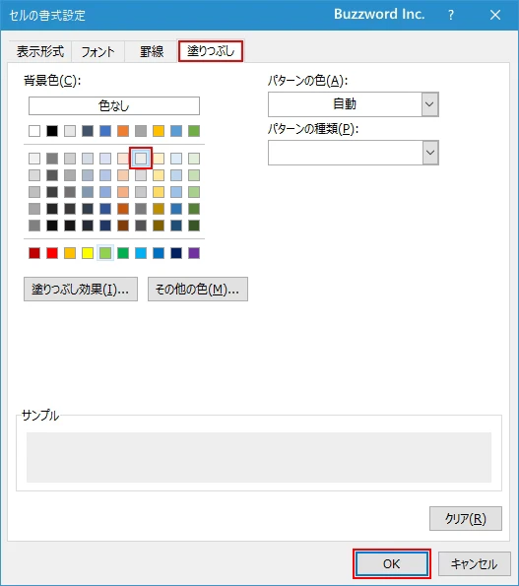Expand the パターンの種類 dropdown
519x586 pixels.
(354, 153)
